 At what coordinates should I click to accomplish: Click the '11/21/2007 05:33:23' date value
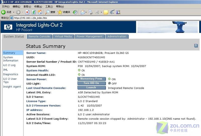pyautogui.click(x=92, y=123)
